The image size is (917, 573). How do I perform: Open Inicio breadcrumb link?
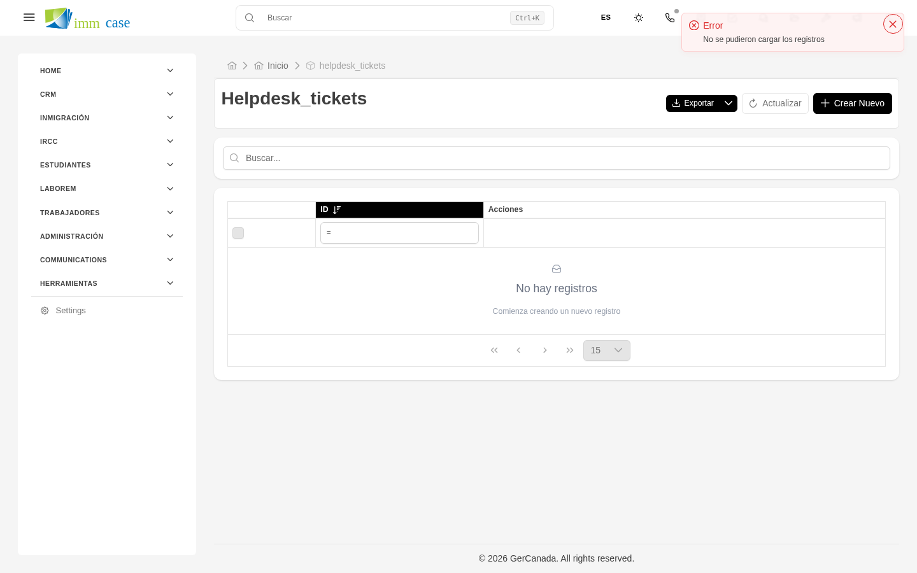(x=271, y=66)
